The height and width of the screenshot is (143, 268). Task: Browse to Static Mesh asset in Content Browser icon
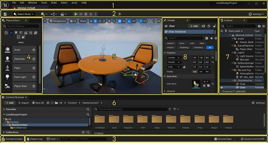click(208, 86)
